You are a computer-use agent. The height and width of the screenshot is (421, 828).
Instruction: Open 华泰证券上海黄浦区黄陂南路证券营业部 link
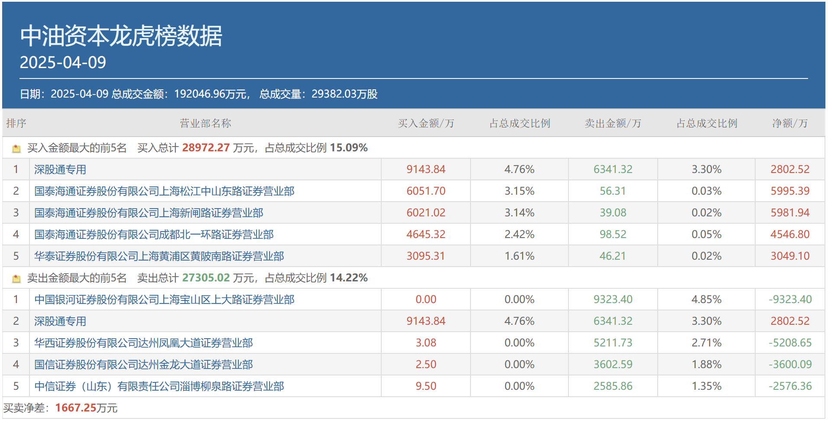(x=159, y=256)
